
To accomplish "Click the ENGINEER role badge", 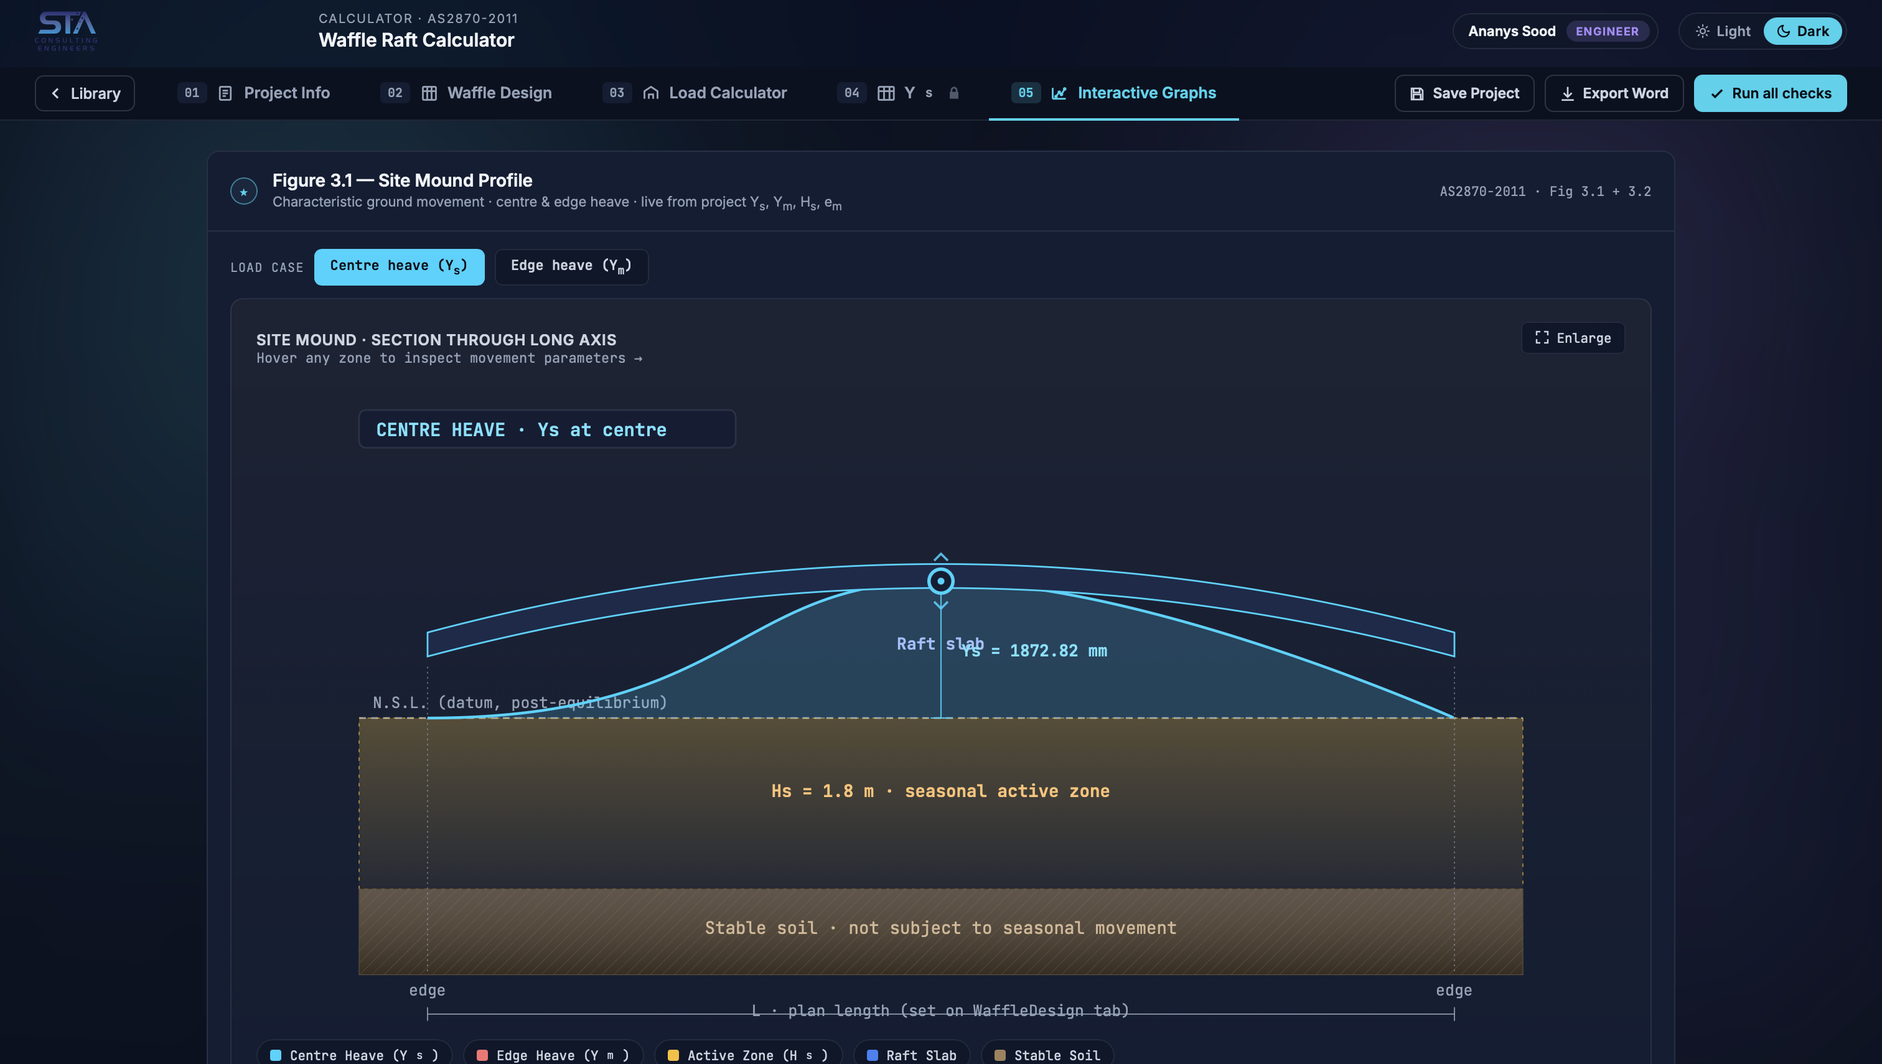I will coord(1606,32).
